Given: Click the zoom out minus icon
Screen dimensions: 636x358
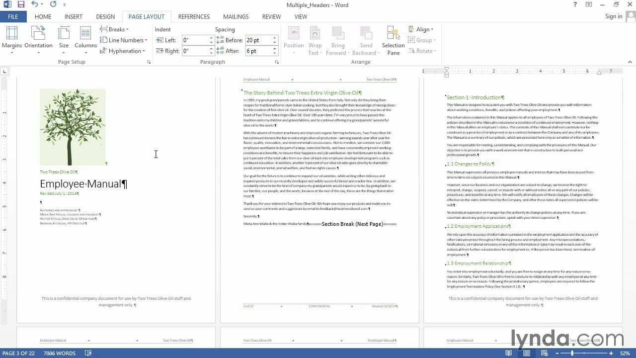Looking at the screenshot, I should (557, 353).
